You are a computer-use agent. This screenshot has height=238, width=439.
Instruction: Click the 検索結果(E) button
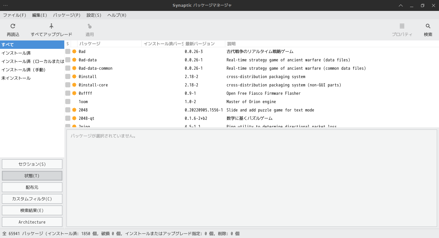(x=32, y=210)
